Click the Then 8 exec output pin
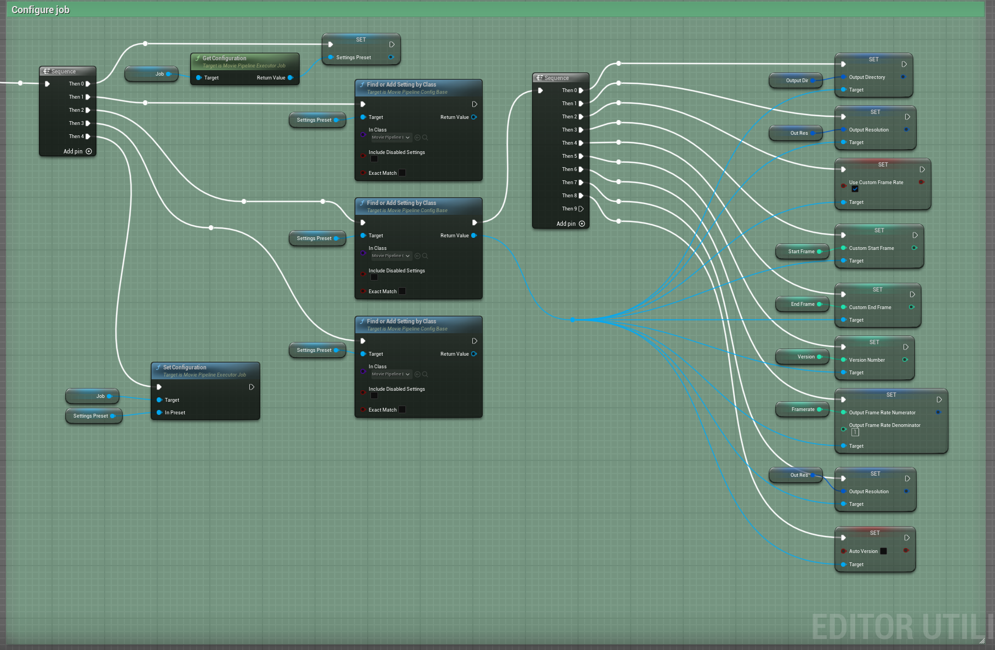The height and width of the screenshot is (650, 995). click(x=581, y=196)
